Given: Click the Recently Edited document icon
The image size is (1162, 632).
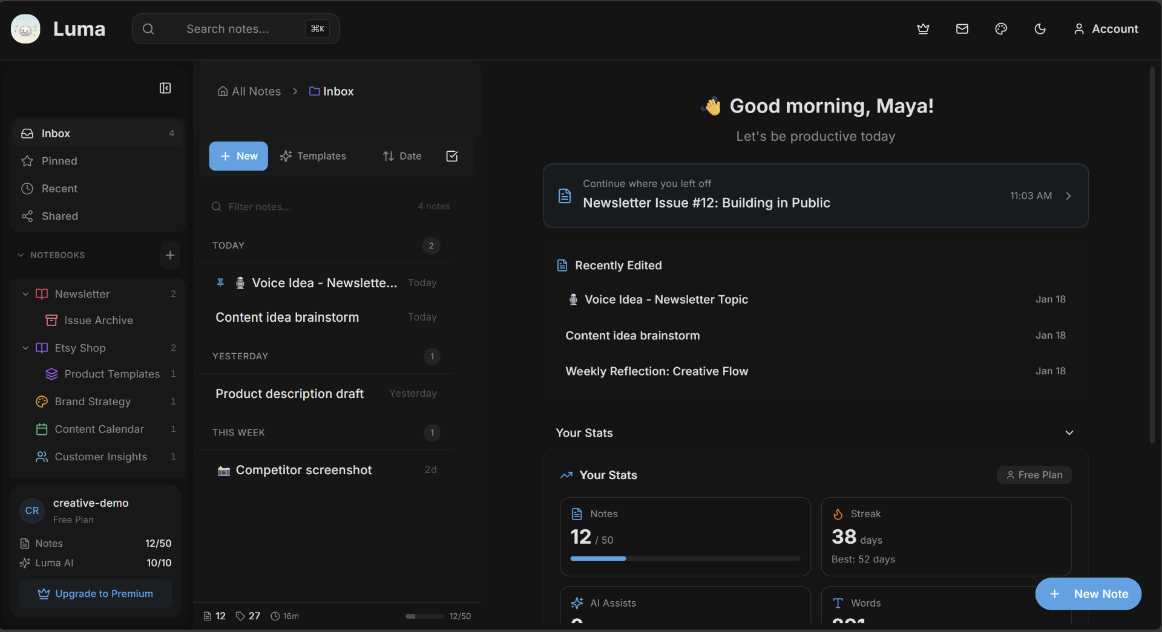Looking at the screenshot, I should coord(562,266).
